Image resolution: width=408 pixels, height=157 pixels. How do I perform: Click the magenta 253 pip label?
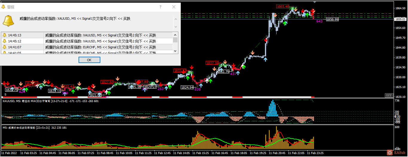point(160,89)
